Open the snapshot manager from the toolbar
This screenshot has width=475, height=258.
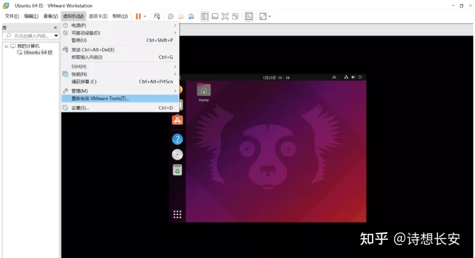coord(191,16)
